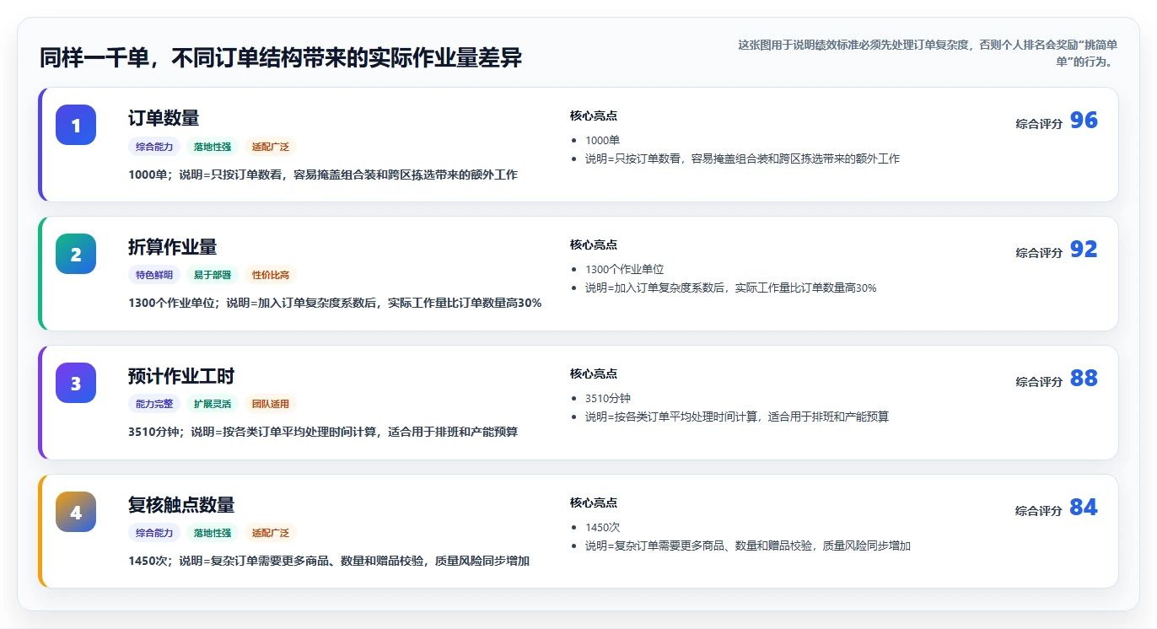Click the 综合评分 label next to 84
1157x629 pixels.
(x=1039, y=511)
